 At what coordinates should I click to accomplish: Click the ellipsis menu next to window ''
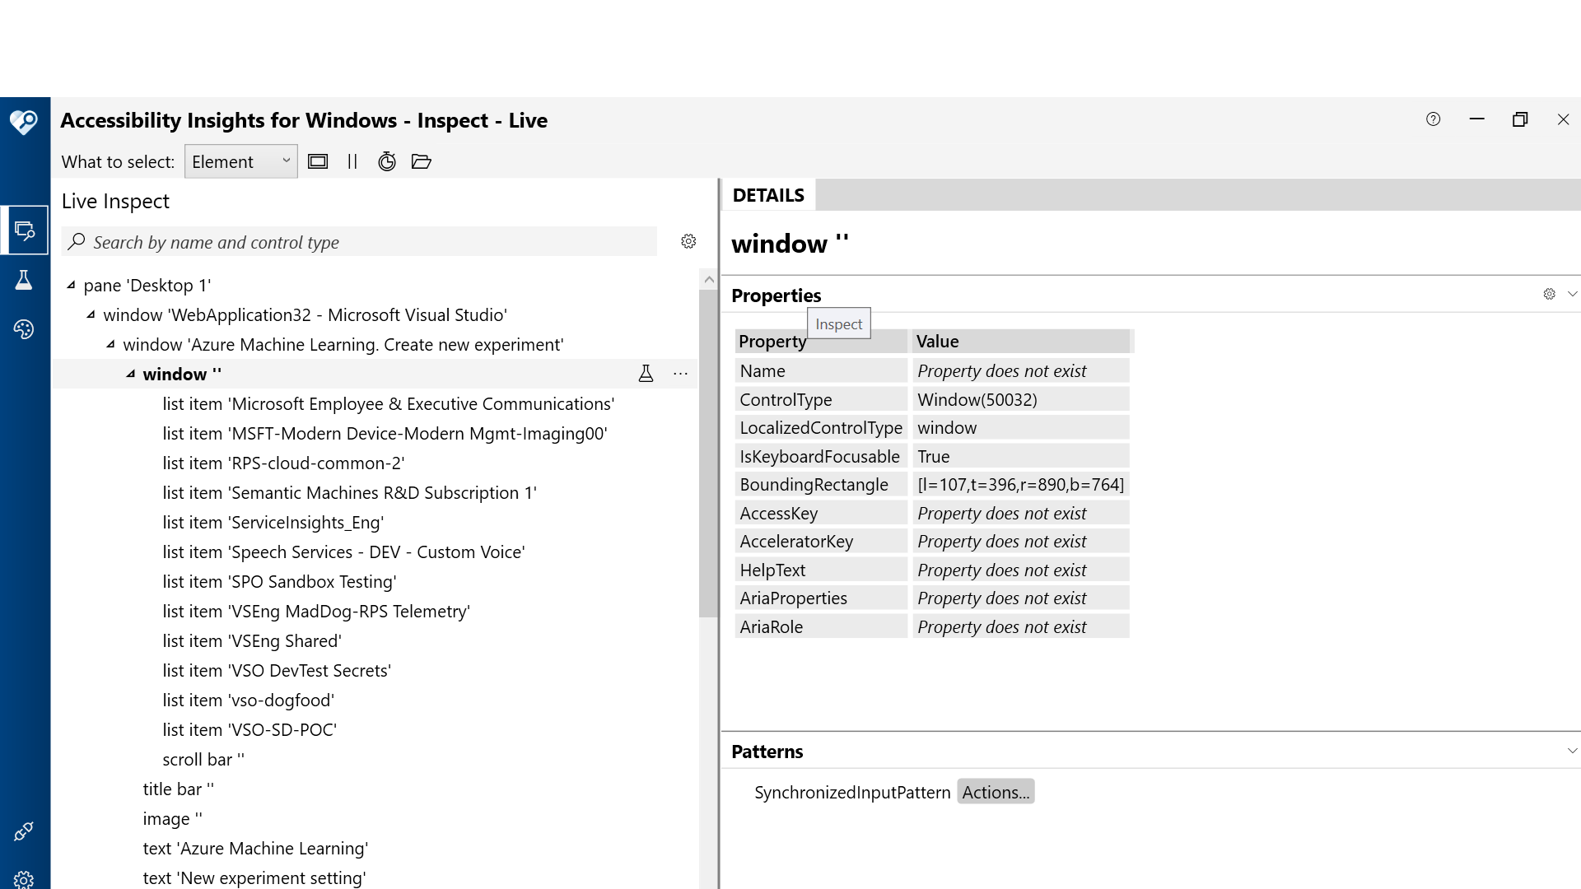click(680, 373)
